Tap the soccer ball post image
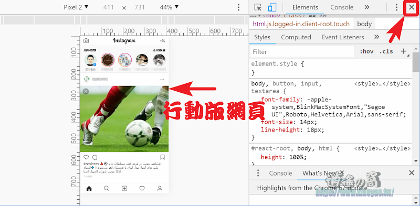This screenshot has height=206, width=420. (124, 119)
